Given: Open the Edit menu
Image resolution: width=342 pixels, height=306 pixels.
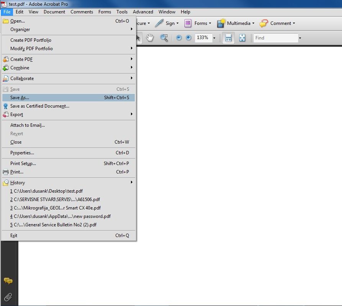Looking at the screenshot, I should point(20,12).
